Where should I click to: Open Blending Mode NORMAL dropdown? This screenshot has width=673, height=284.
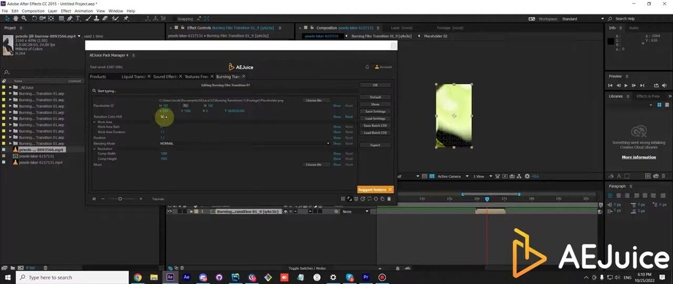(244, 143)
